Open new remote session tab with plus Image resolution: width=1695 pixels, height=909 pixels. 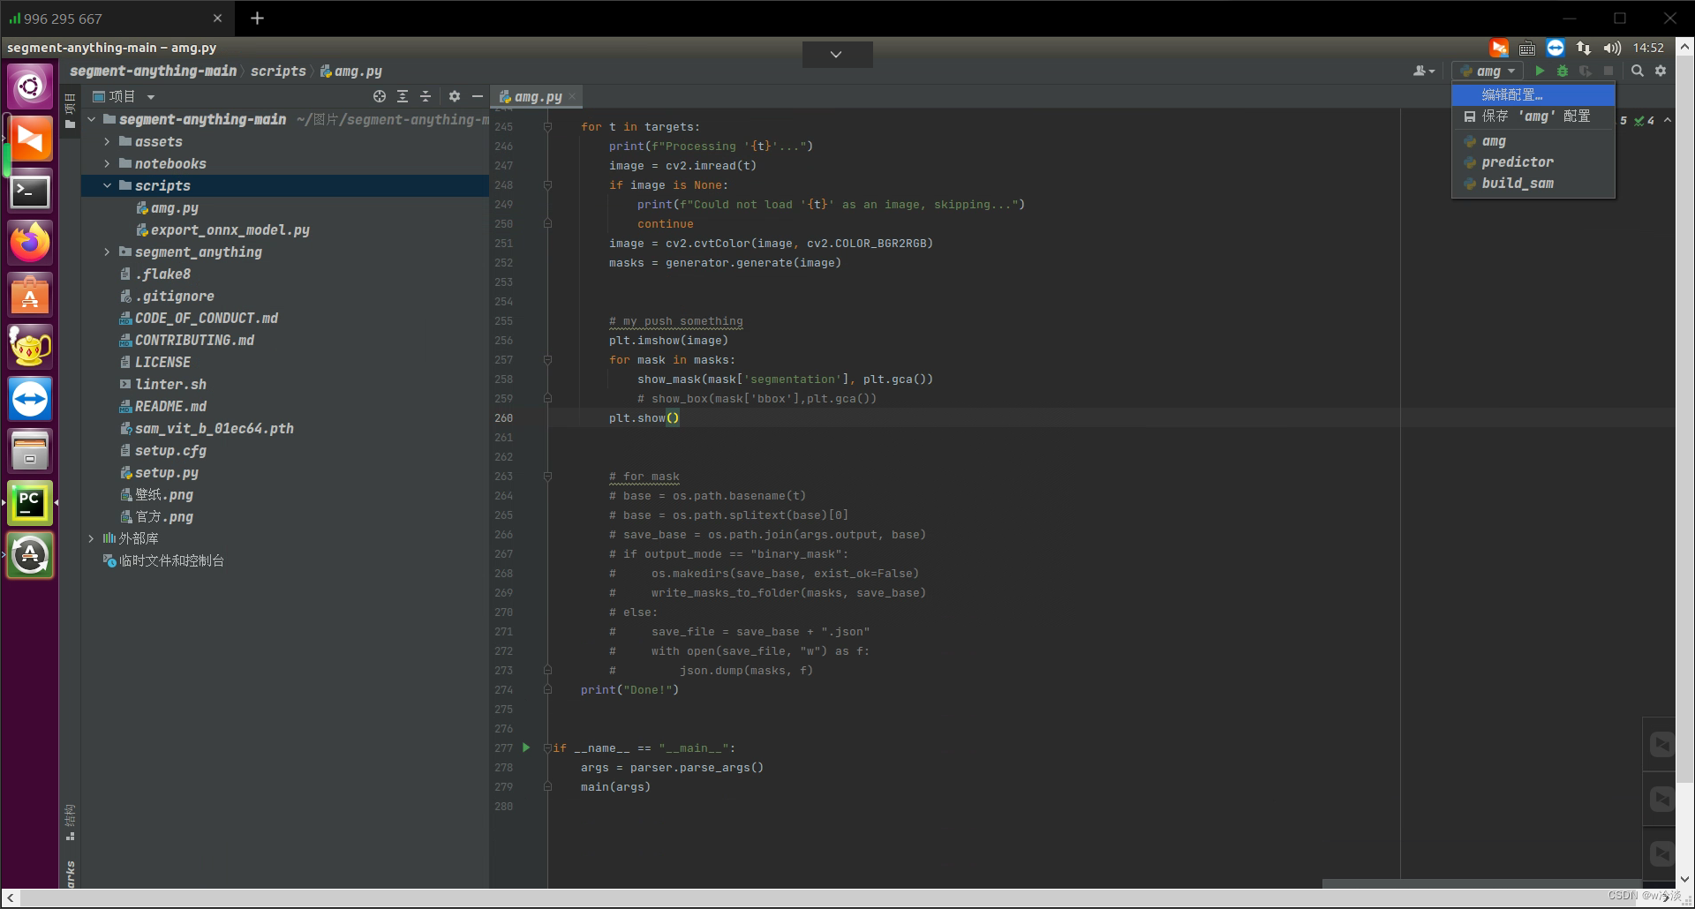[257, 18]
